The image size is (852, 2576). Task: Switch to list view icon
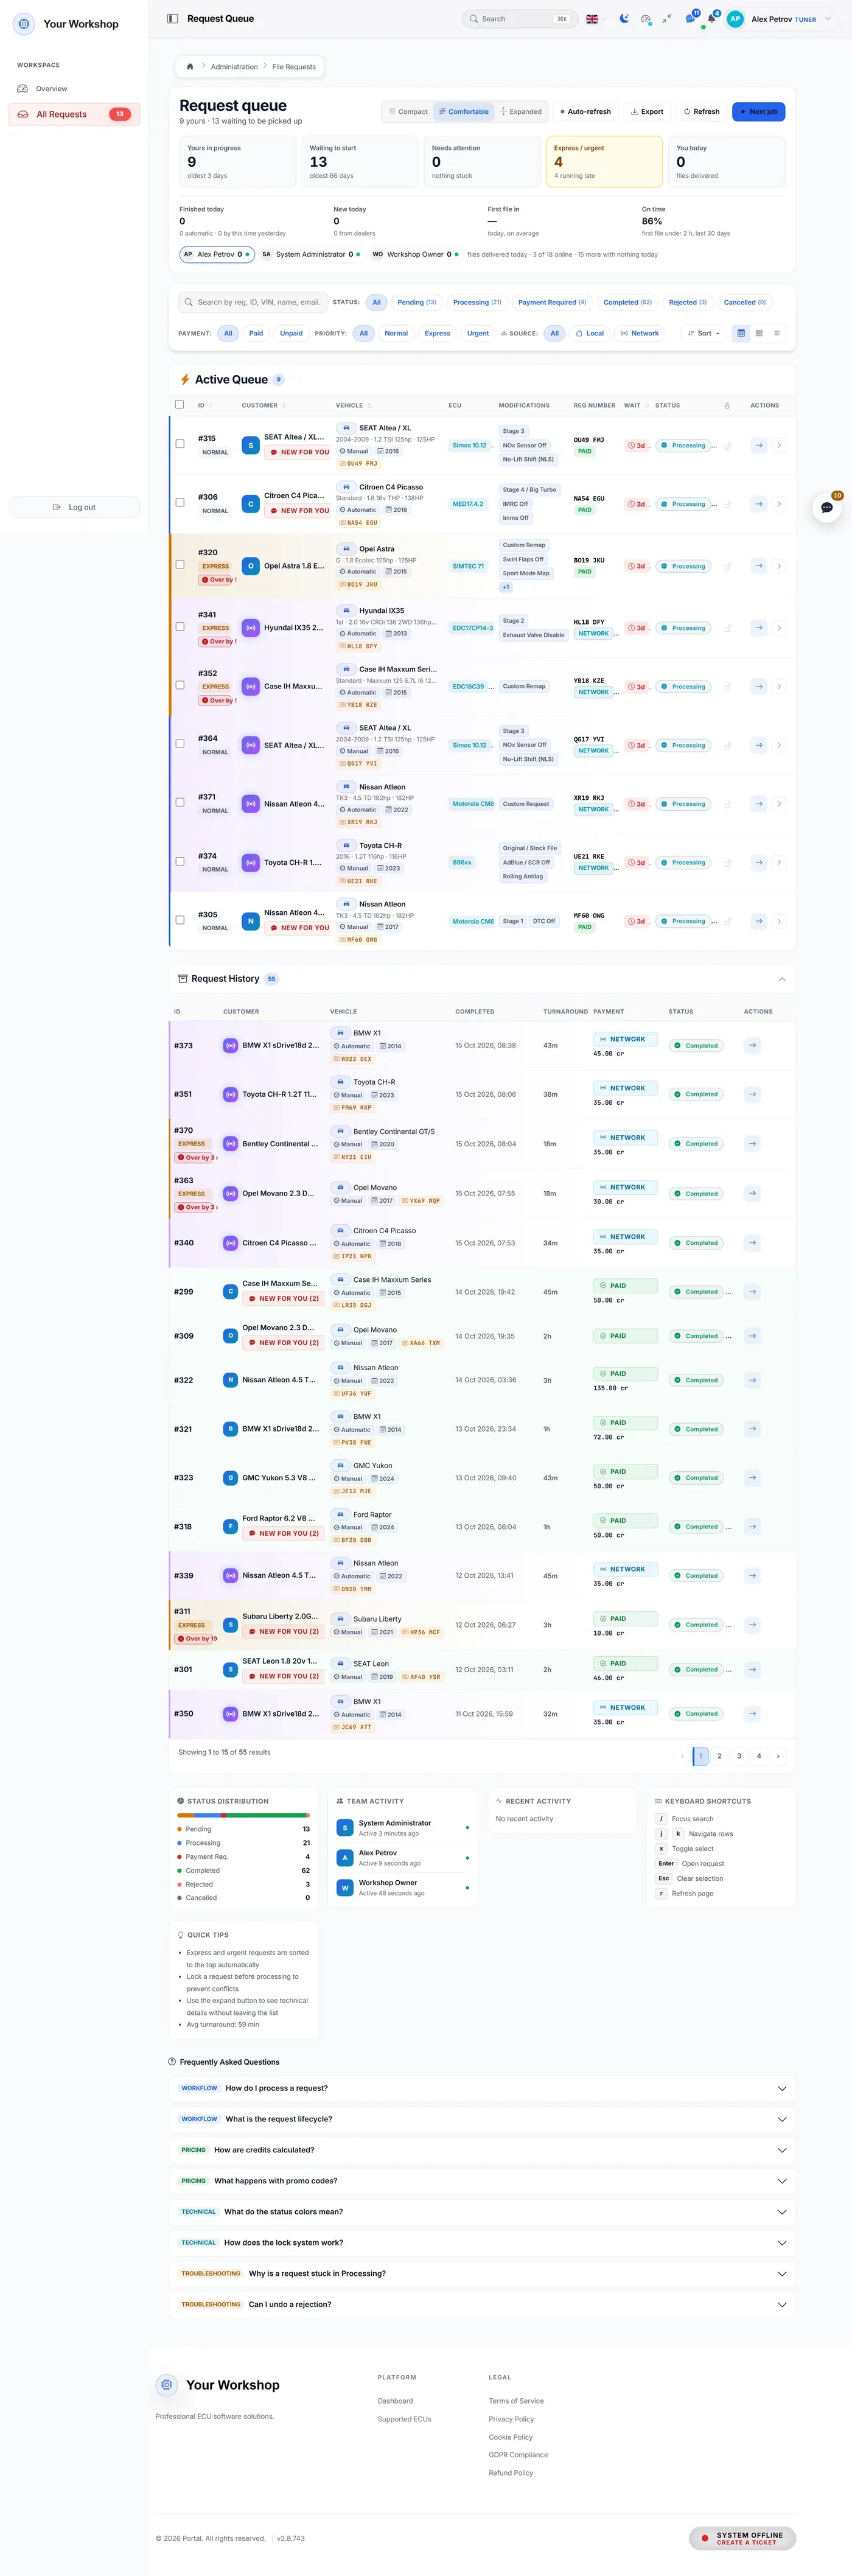pos(777,333)
